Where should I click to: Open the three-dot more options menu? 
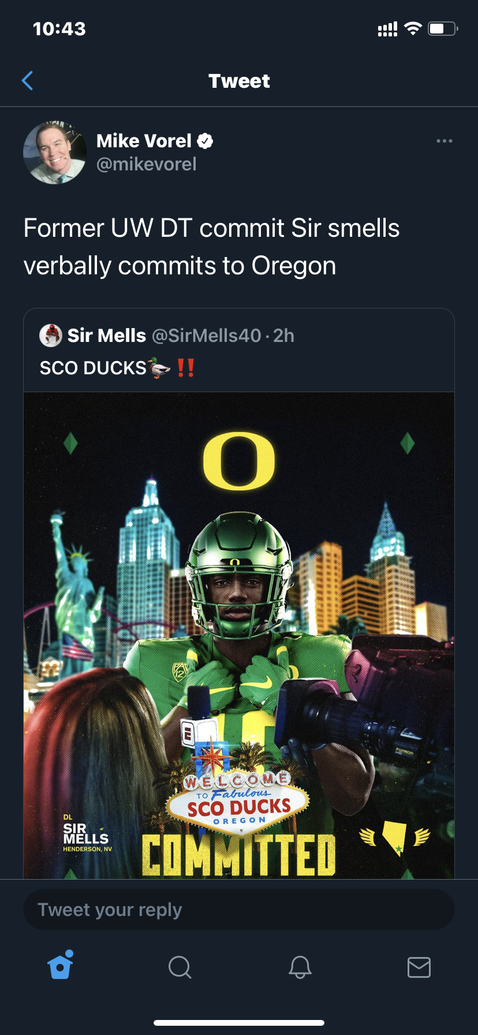[444, 141]
